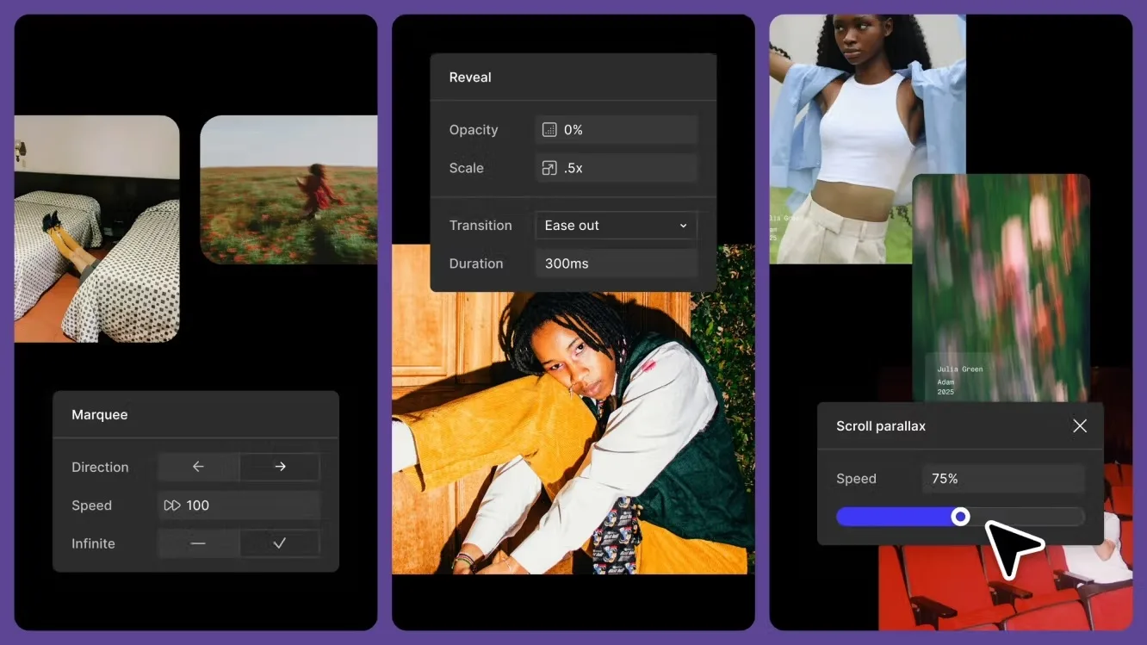
Task: Click the Scroll parallax panel title
Action: 881,426
